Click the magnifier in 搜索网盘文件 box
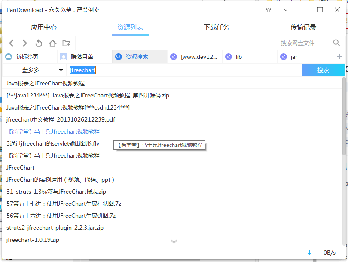This screenshot has height=262, width=348. pyautogui.click(x=336, y=43)
